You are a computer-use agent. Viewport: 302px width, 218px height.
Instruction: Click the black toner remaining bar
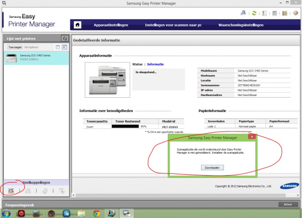(125, 126)
